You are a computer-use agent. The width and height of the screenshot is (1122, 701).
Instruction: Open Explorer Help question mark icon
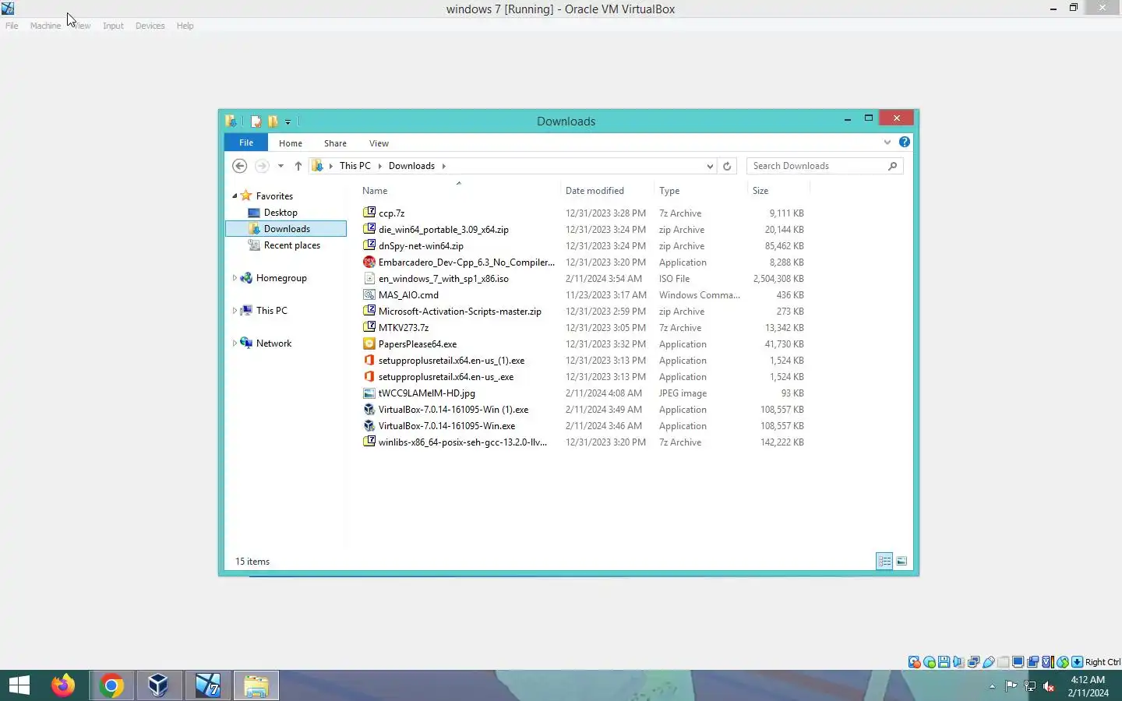[x=904, y=142]
